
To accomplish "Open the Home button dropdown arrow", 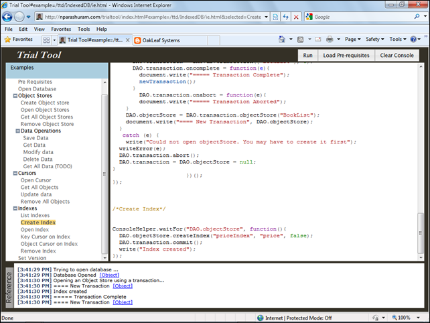I will click(291, 40).
